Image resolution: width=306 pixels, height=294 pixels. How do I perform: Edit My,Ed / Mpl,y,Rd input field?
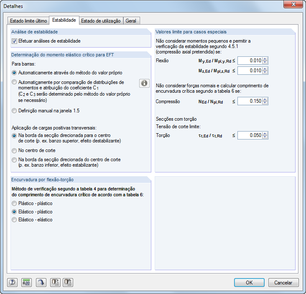pyautogui.click(x=250, y=61)
